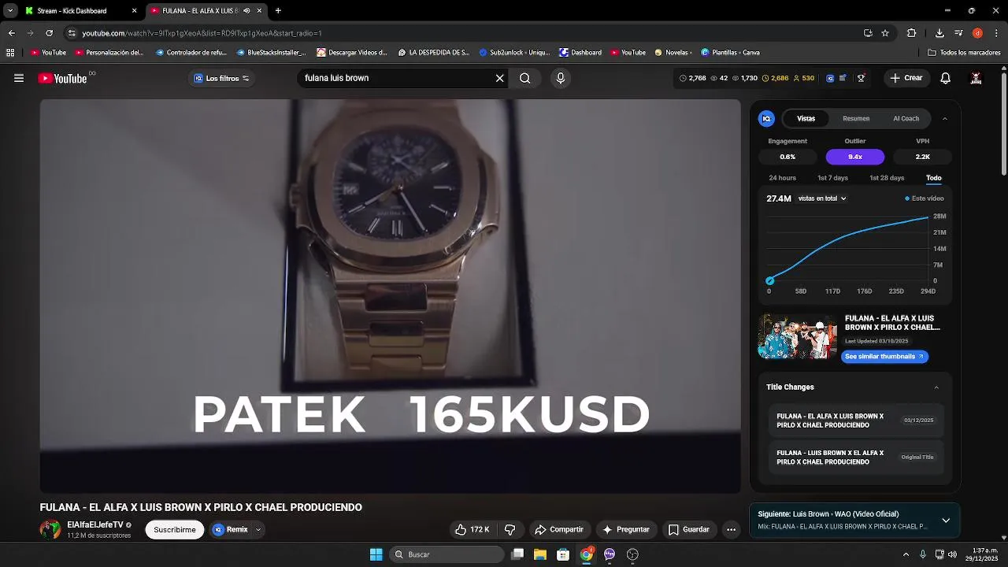Select the 1st 28 days range
Image resolution: width=1008 pixels, height=567 pixels.
[x=887, y=178]
